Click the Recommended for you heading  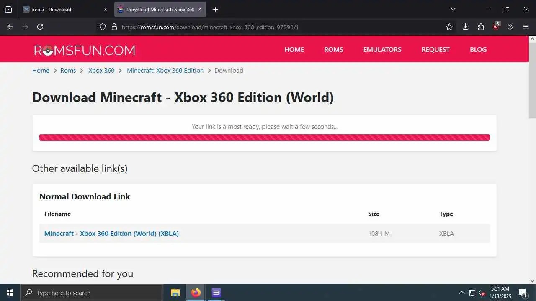[82, 274]
